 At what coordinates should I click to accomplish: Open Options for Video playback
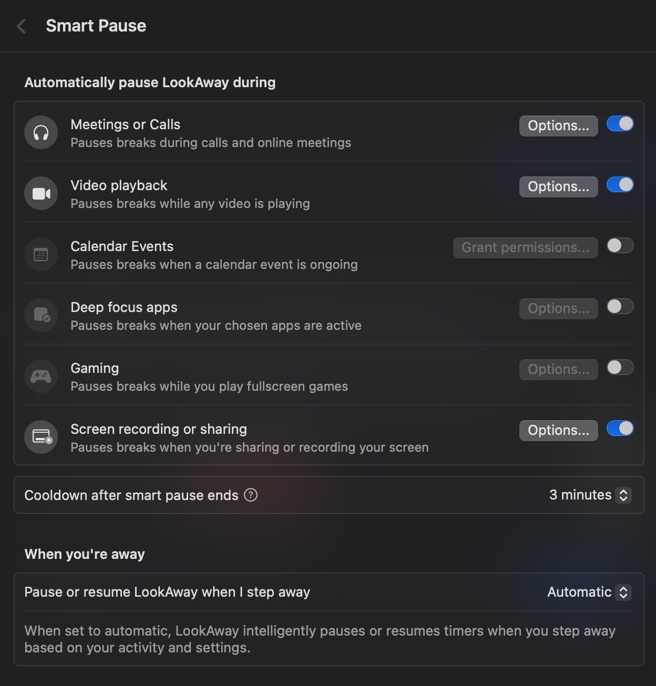pos(558,187)
